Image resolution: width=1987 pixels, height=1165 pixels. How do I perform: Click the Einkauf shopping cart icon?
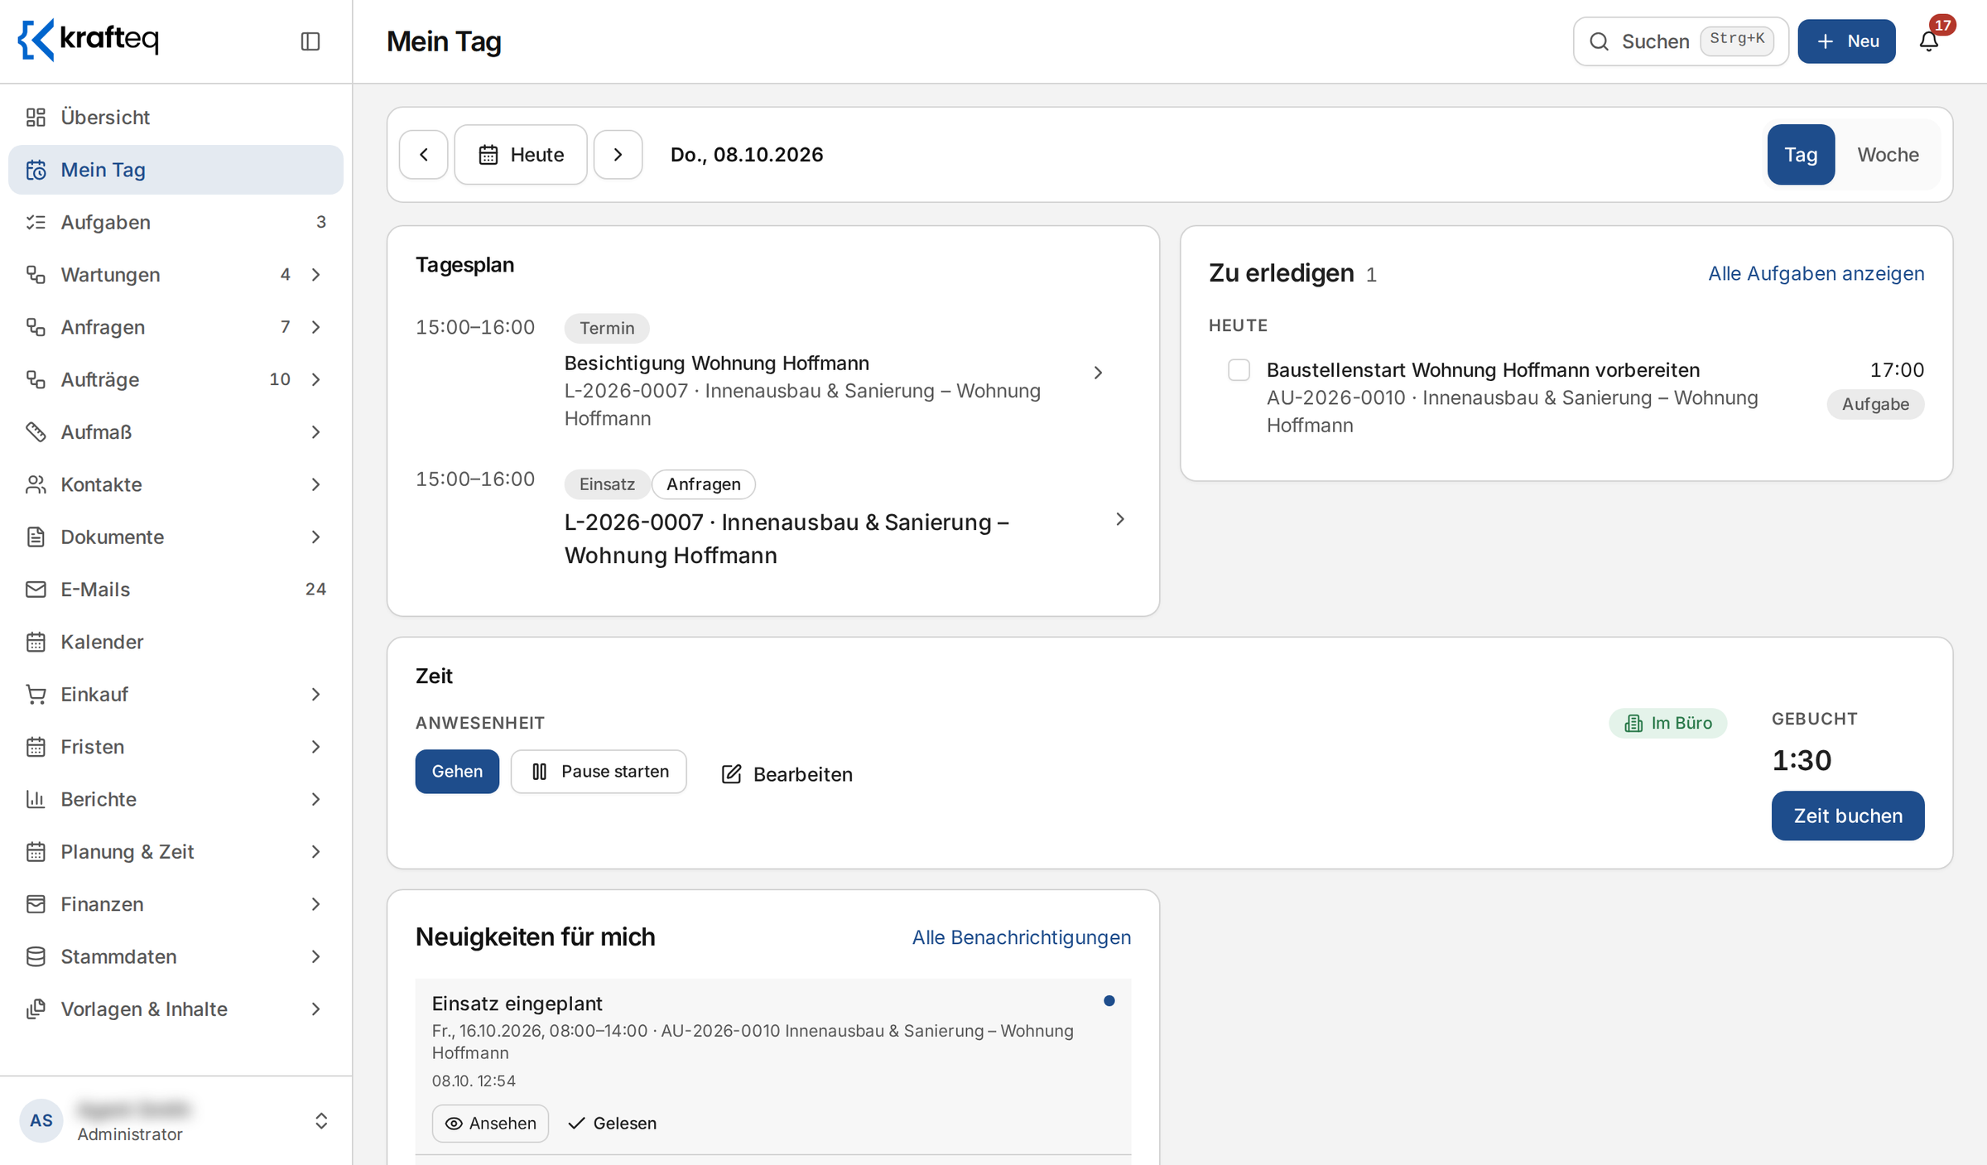(x=36, y=694)
